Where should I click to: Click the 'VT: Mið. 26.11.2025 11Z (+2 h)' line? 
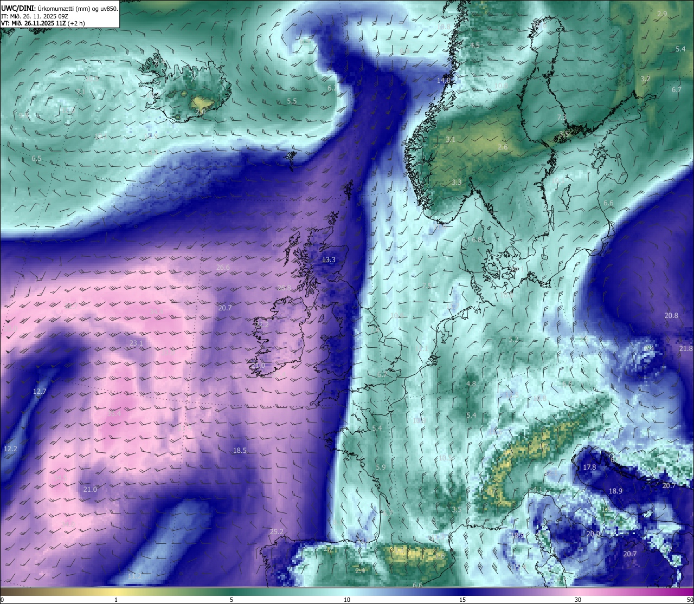pyautogui.click(x=43, y=23)
